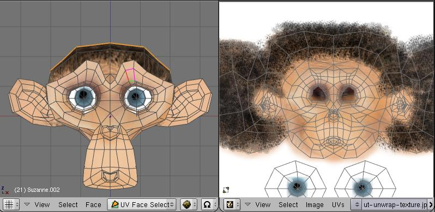
Task: Collapse the 3D view header menus triangle
Action: (x=27, y=204)
